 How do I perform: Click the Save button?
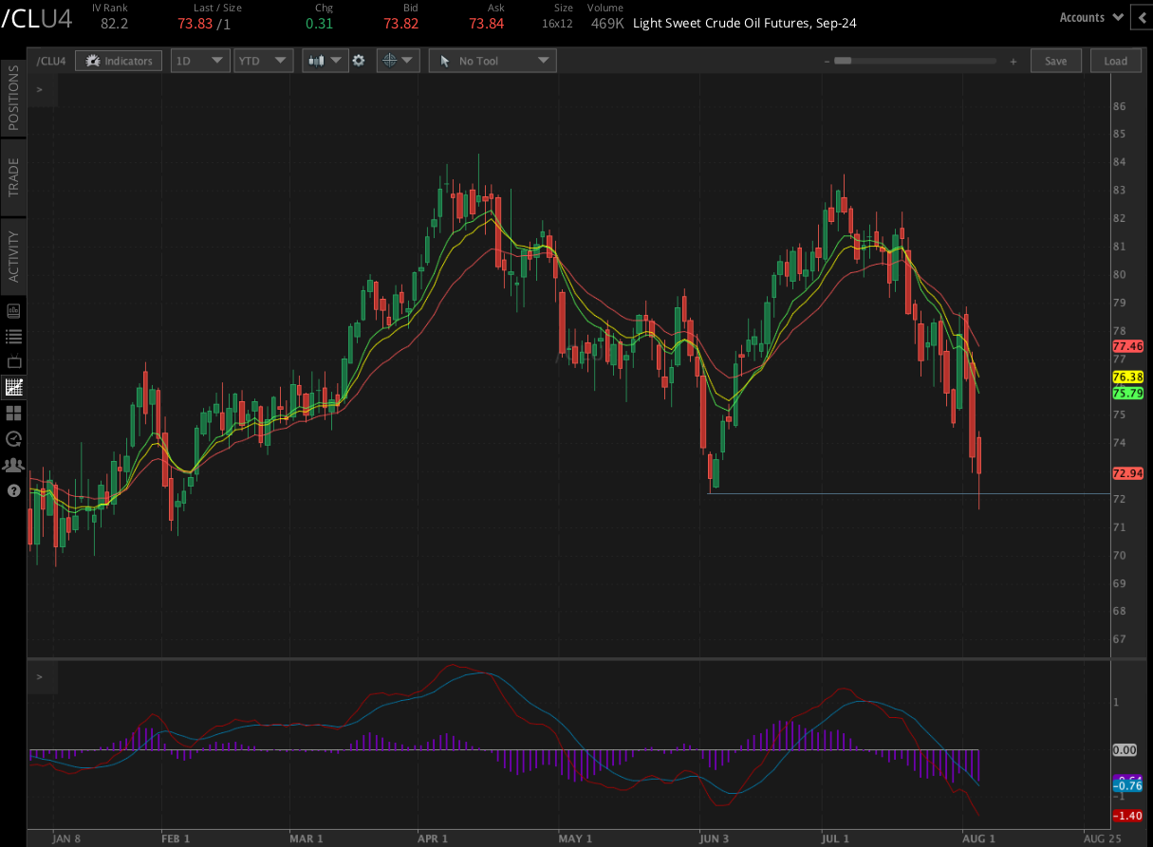pyautogui.click(x=1055, y=61)
